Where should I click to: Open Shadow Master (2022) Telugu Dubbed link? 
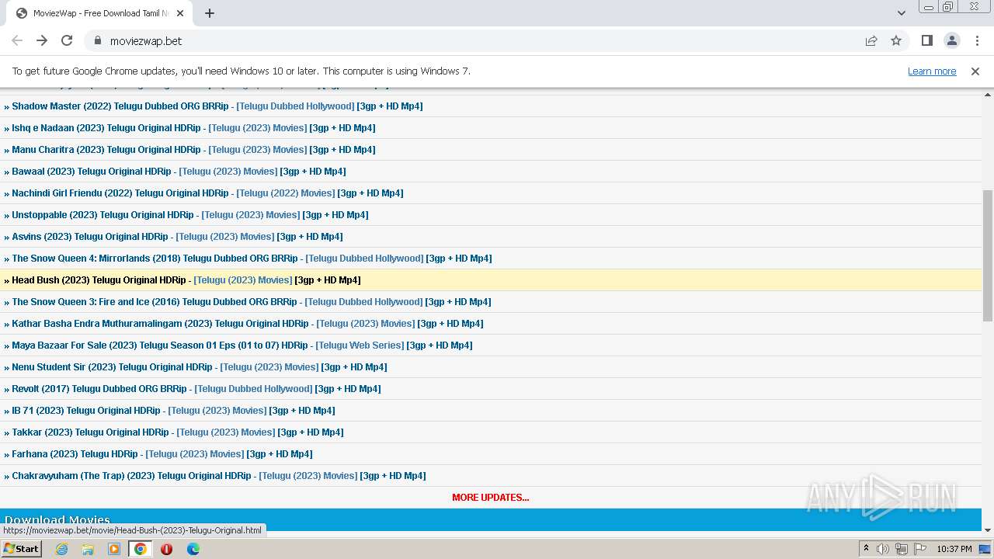pos(120,106)
